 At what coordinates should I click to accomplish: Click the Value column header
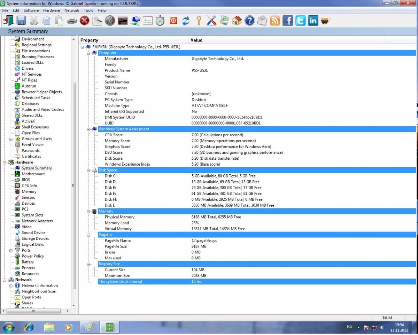tap(196, 40)
